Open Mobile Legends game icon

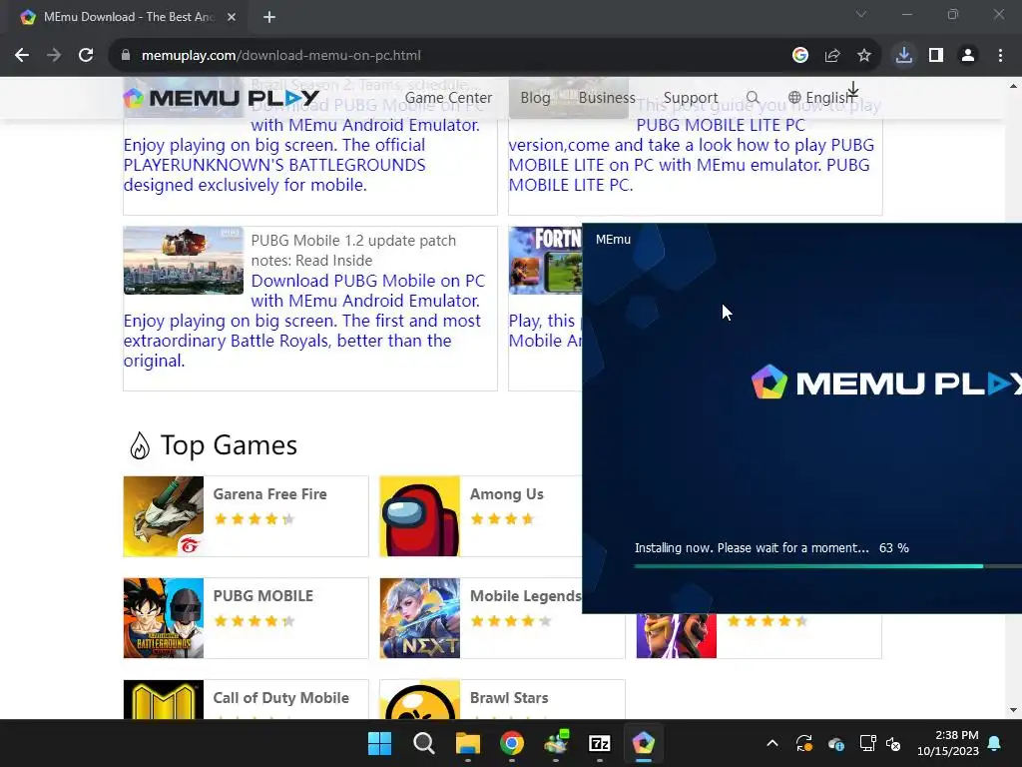pyautogui.click(x=420, y=617)
